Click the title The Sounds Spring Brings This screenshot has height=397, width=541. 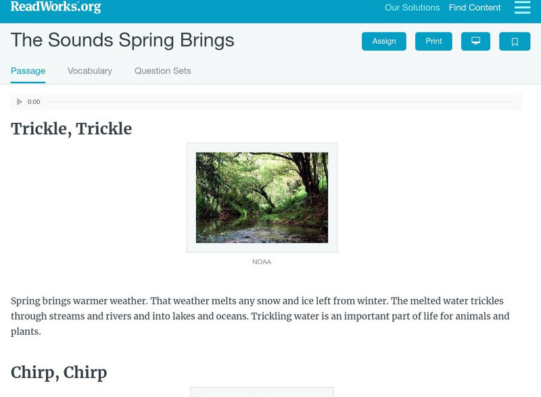122,41
